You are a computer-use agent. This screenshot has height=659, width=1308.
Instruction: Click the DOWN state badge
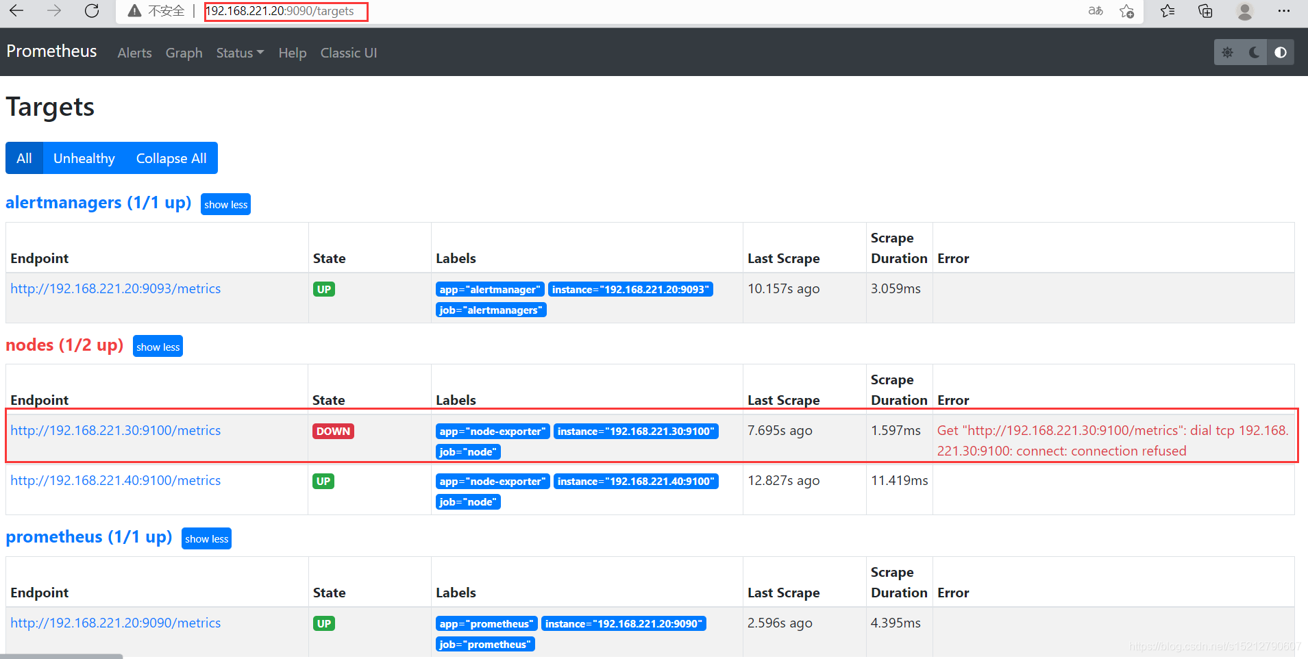pyautogui.click(x=333, y=431)
